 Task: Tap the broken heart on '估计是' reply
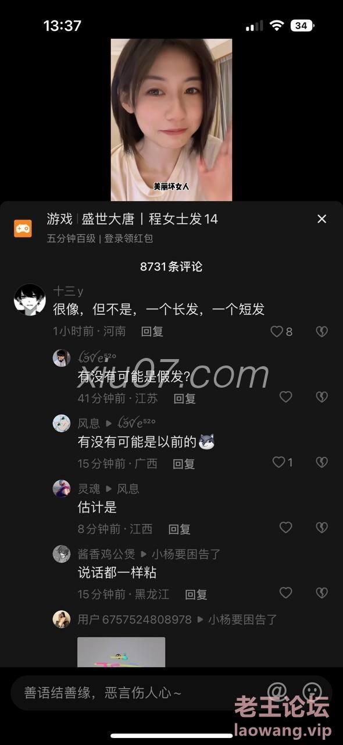tap(321, 527)
